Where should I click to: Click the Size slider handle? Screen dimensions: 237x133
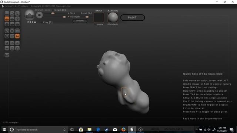click(x=53, y=13)
